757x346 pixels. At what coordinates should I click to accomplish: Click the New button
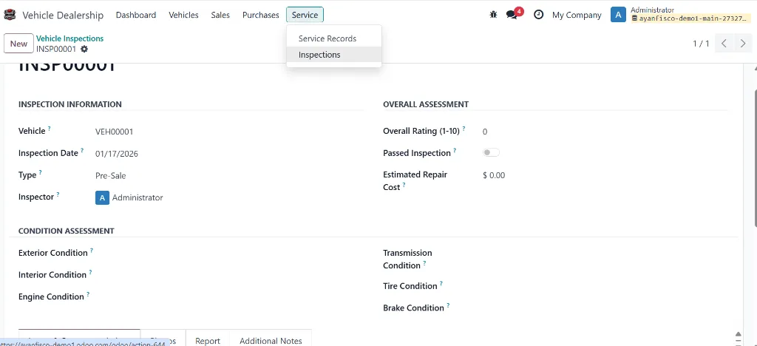pyautogui.click(x=18, y=44)
